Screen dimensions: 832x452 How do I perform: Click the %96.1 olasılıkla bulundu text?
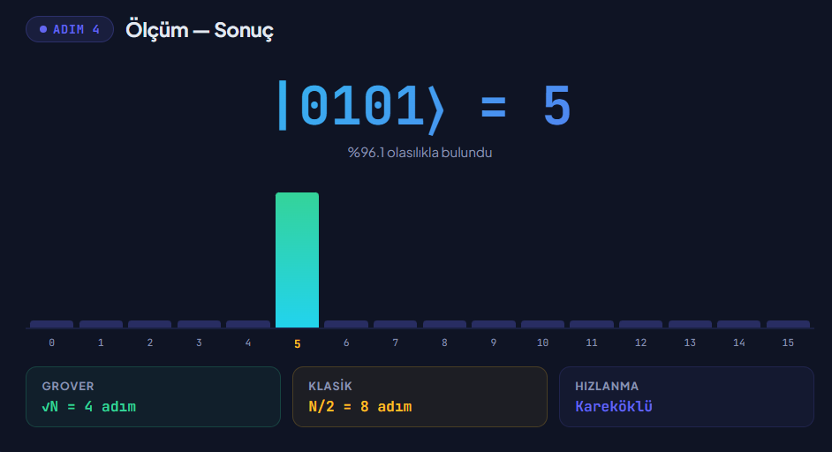point(420,152)
